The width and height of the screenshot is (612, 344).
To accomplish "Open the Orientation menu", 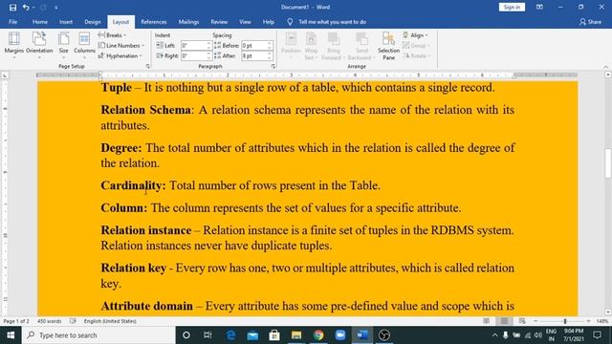I will [39, 46].
